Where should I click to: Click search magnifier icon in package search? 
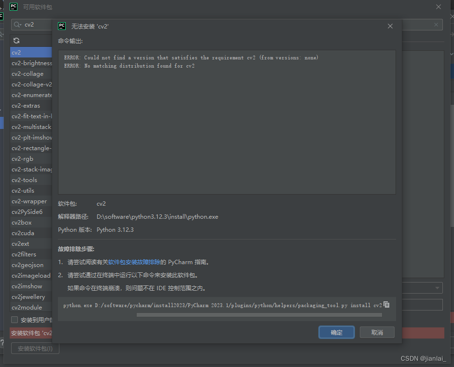point(17,25)
